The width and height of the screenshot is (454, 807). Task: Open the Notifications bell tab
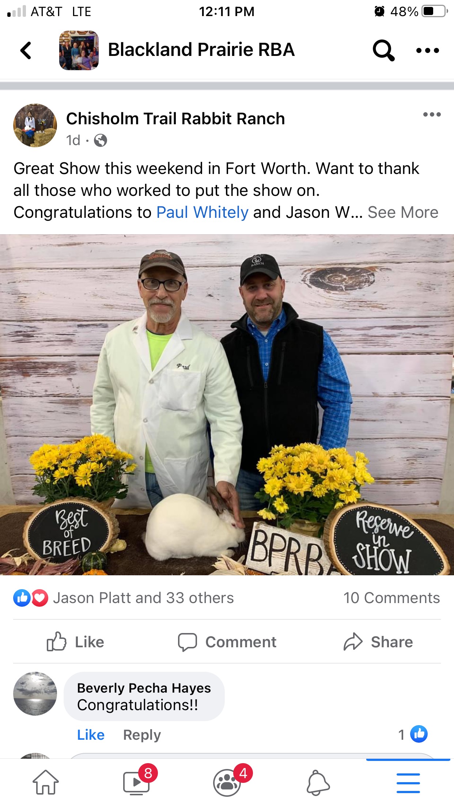click(318, 783)
